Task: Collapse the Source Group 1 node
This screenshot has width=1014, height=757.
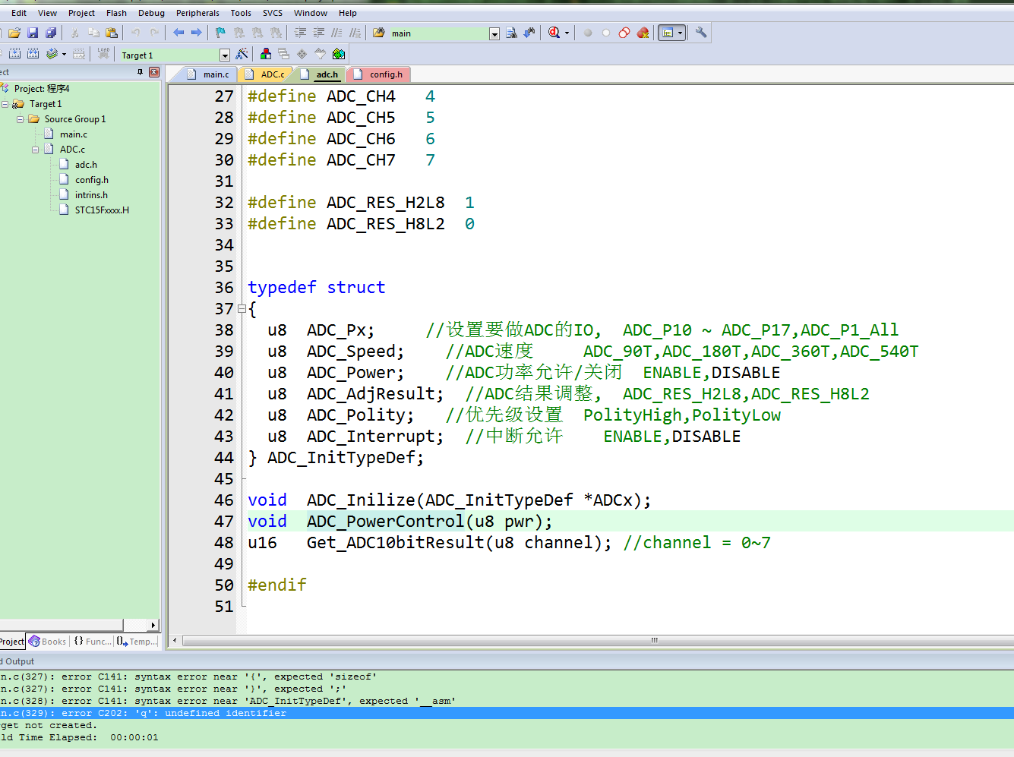Action: [x=20, y=119]
